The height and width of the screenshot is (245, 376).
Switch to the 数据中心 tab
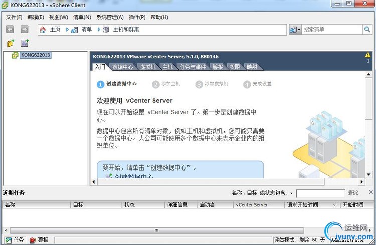coord(122,67)
